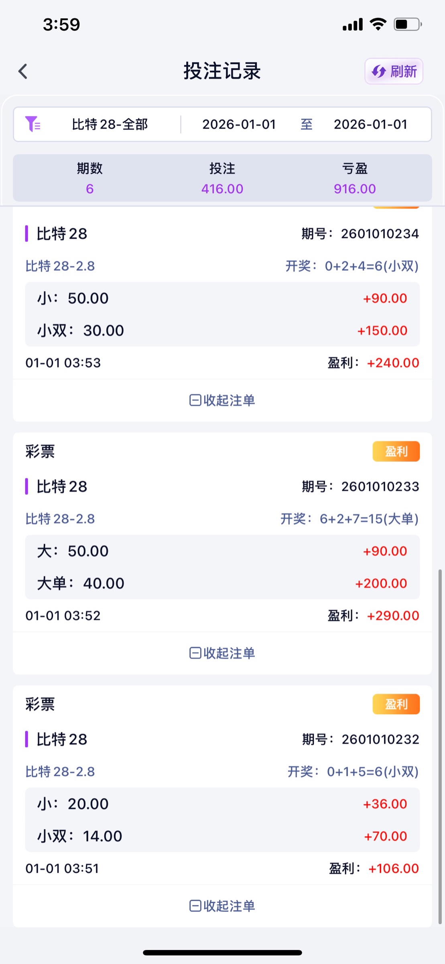This screenshot has height=964, width=445.
Task: Tap the Wi-Fi status icon
Action: tap(378, 24)
